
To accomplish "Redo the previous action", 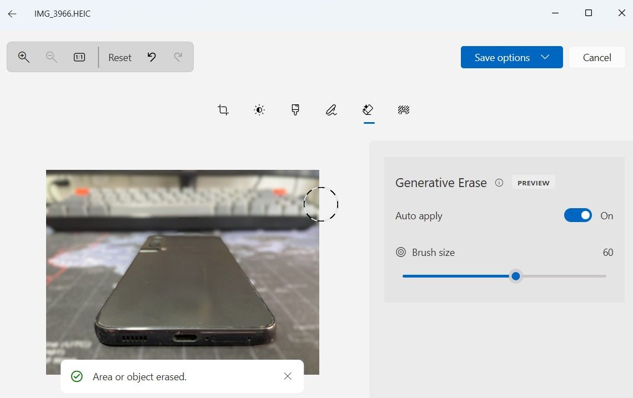I will (x=178, y=57).
